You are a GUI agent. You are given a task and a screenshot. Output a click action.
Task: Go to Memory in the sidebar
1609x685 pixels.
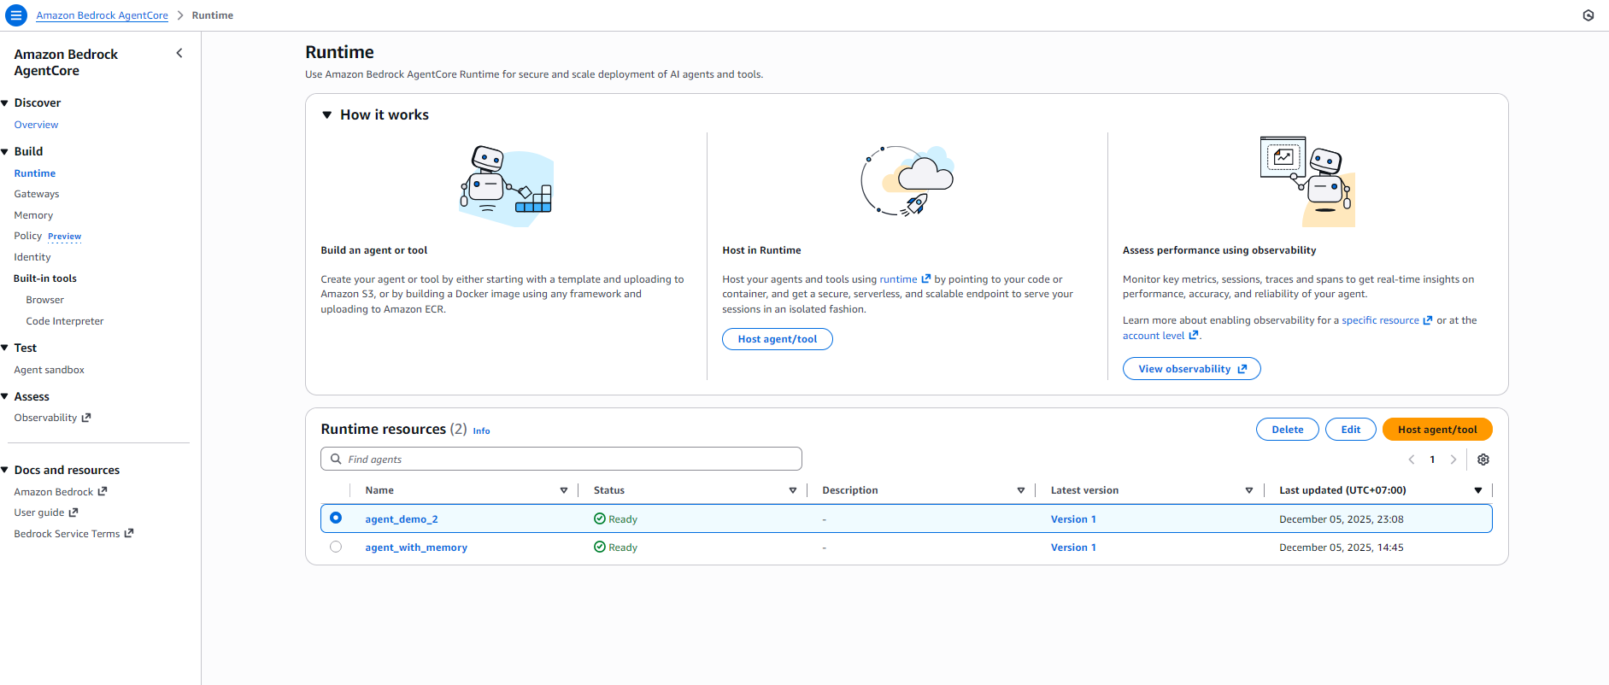[x=33, y=215]
